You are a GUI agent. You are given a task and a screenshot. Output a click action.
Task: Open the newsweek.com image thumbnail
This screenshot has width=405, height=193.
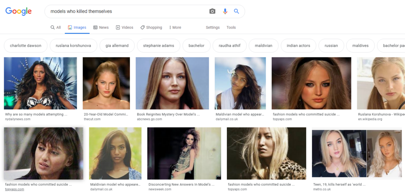point(184,153)
